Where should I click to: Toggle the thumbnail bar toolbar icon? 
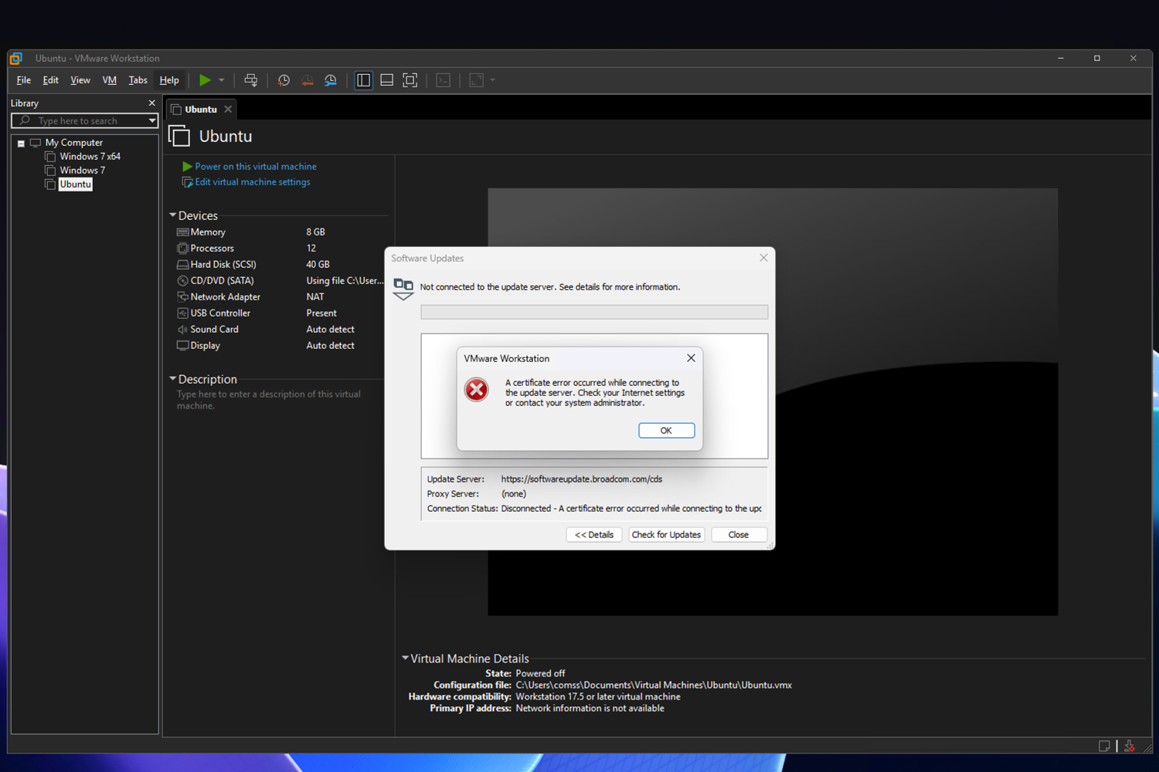click(387, 80)
